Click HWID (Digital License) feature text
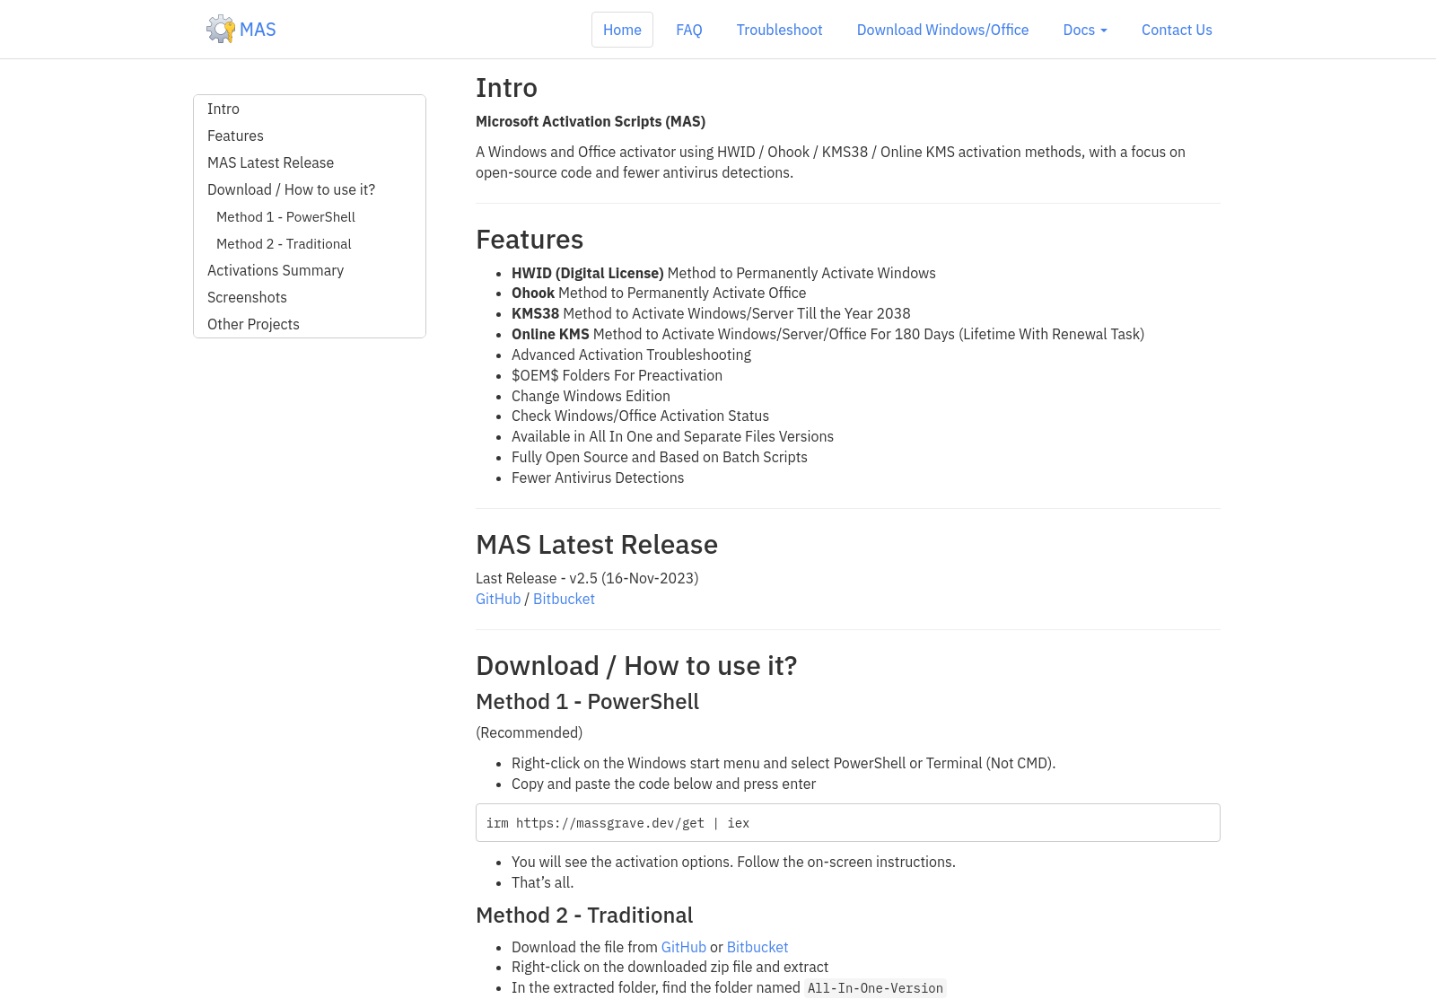 click(x=588, y=273)
